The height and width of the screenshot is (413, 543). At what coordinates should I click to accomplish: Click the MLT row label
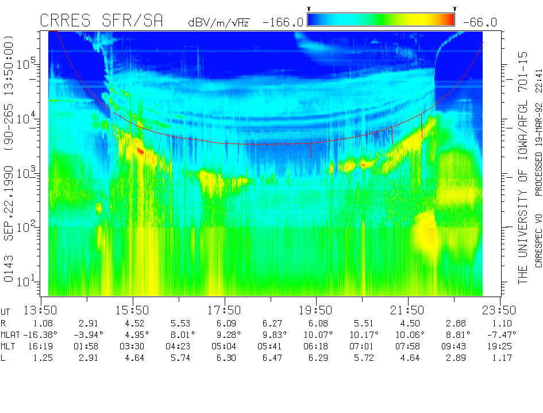10,346
